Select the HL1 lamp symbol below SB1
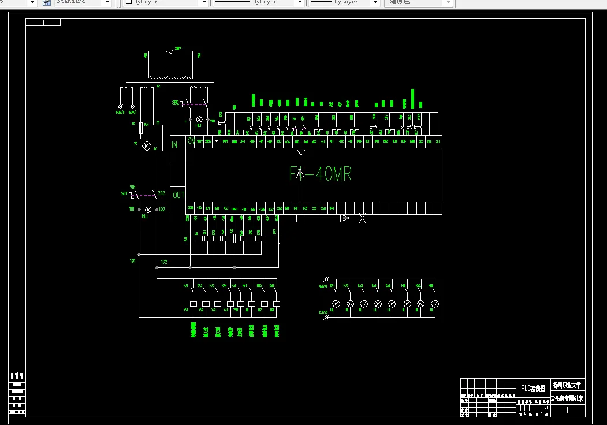Screen dimensions: 607x425 (x=148, y=210)
